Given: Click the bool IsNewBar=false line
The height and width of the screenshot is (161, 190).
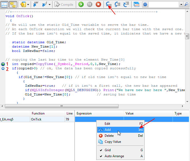Looking at the screenshot, I should [x=33, y=51].
